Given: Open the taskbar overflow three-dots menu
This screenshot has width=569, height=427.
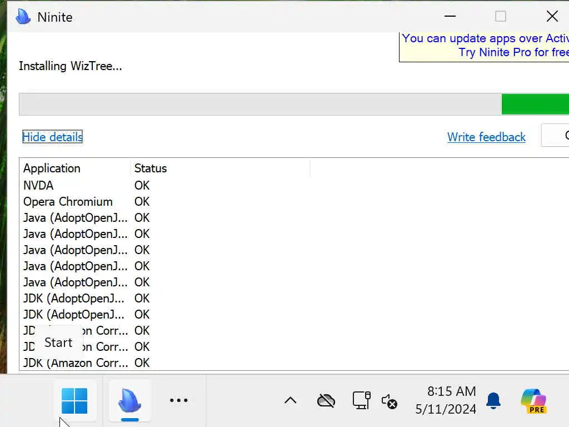Looking at the screenshot, I should click(178, 400).
